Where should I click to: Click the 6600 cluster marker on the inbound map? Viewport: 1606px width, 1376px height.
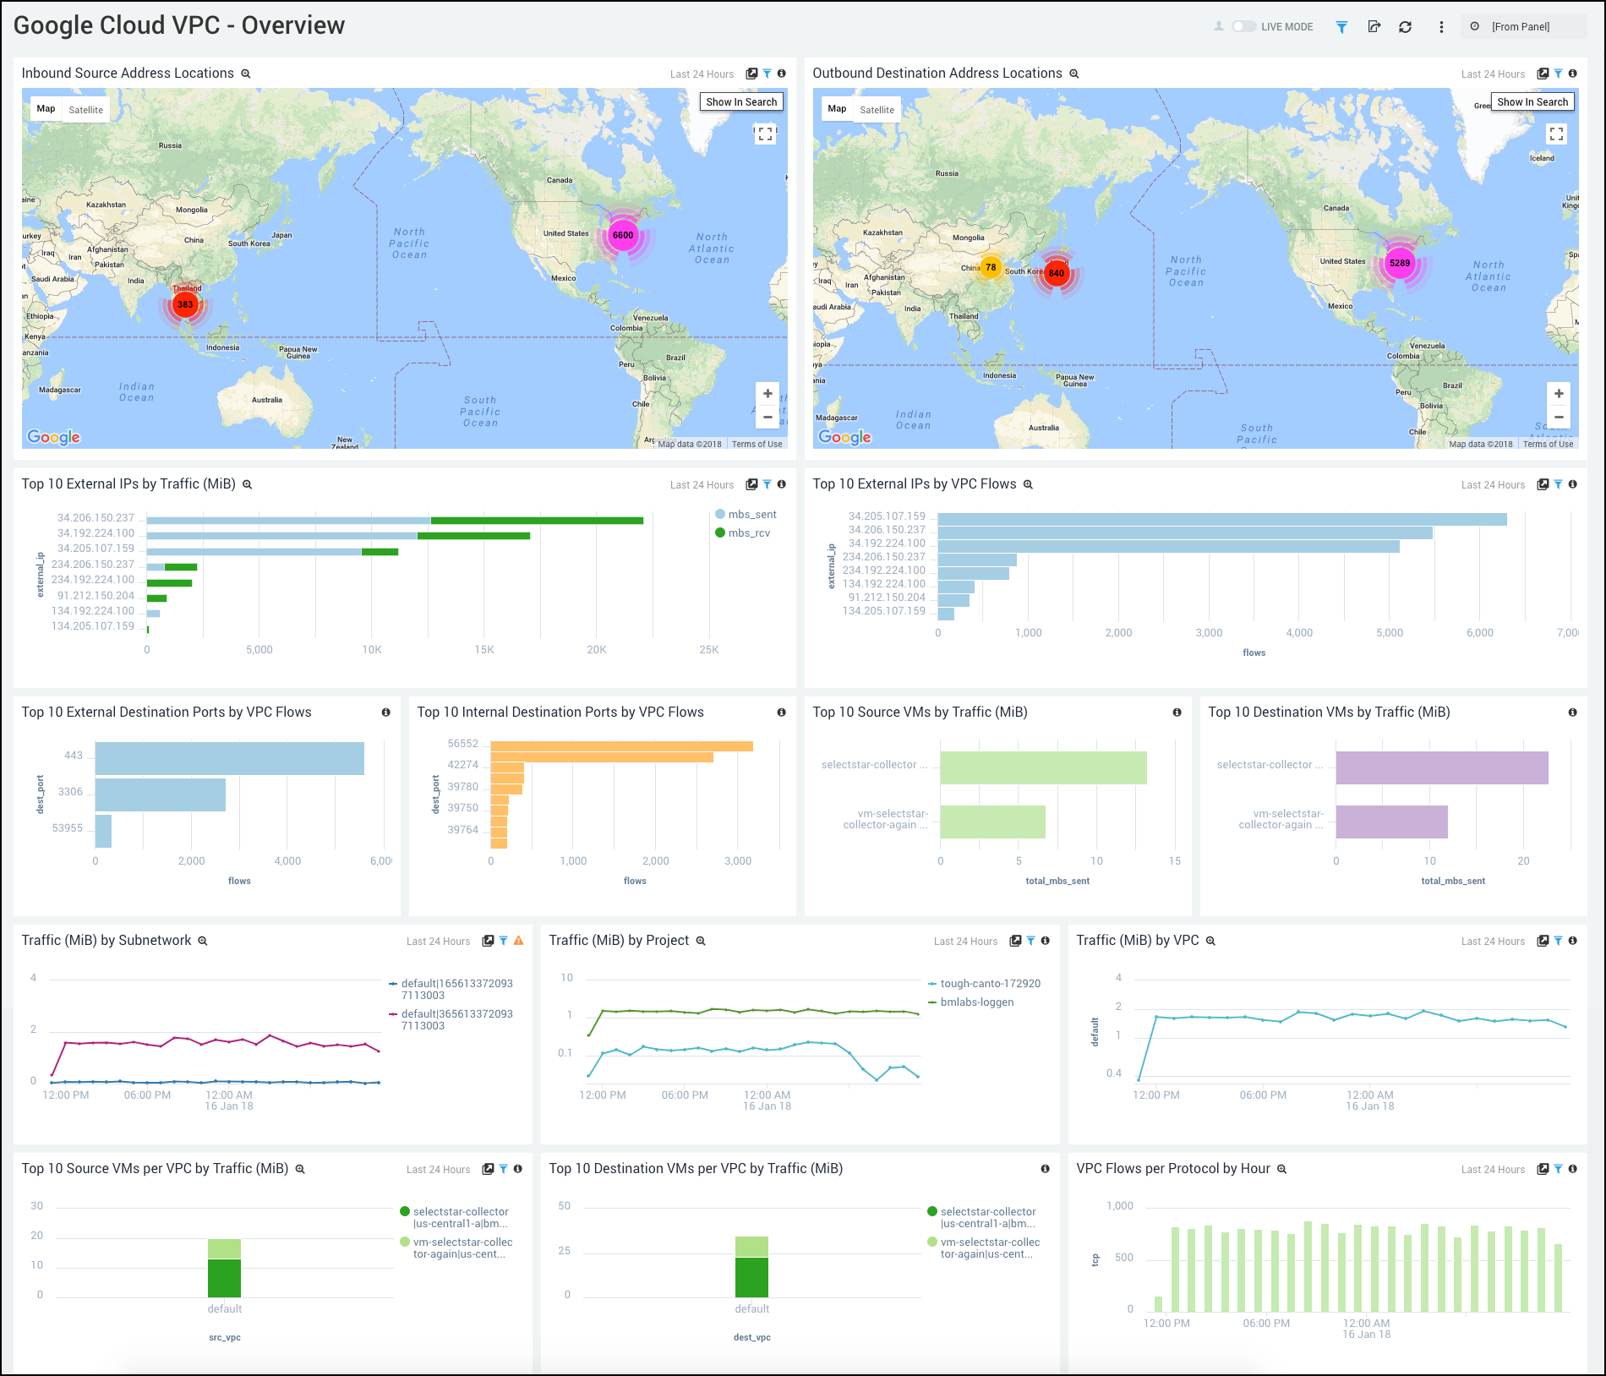point(623,235)
